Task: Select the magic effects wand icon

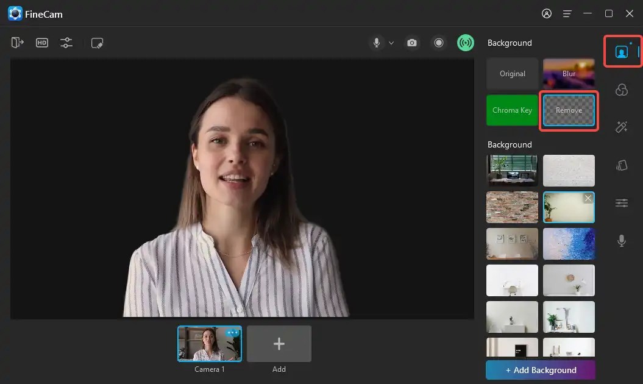Action: [x=621, y=127]
